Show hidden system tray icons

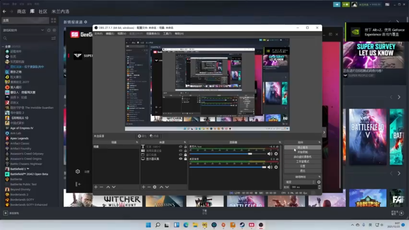pos(352,225)
